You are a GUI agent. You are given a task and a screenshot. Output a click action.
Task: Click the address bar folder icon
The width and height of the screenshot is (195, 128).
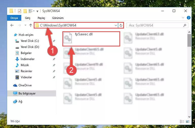click(37, 25)
